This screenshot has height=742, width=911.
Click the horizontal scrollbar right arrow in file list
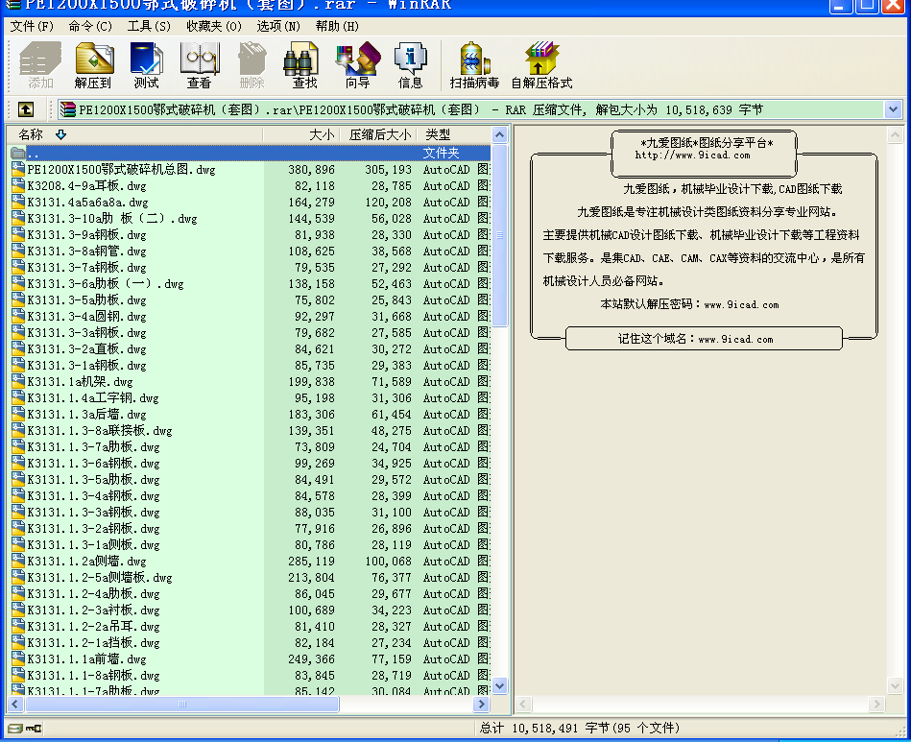point(482,705)
